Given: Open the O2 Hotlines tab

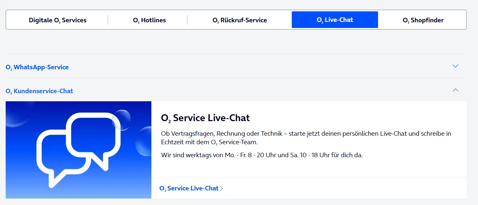Looking at the screenshot, I should 149,20.
